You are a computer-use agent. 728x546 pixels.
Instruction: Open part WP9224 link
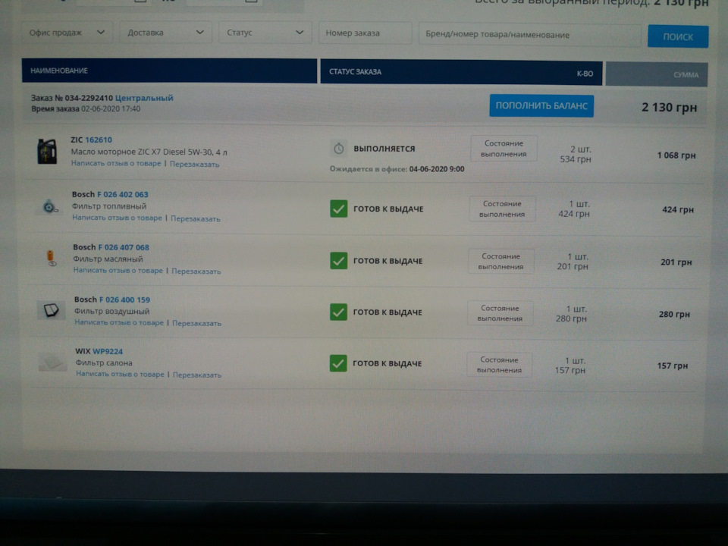pos(107,351)
